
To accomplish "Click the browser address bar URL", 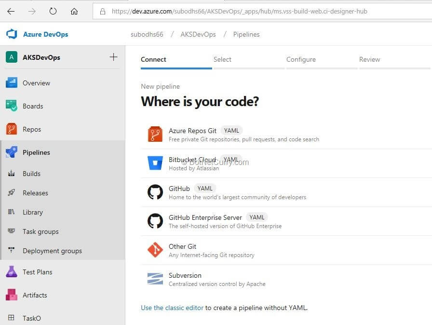I will point(239,11).
